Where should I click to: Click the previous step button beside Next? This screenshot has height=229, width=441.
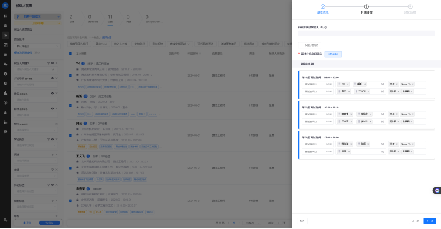click(x=415, y=221)
